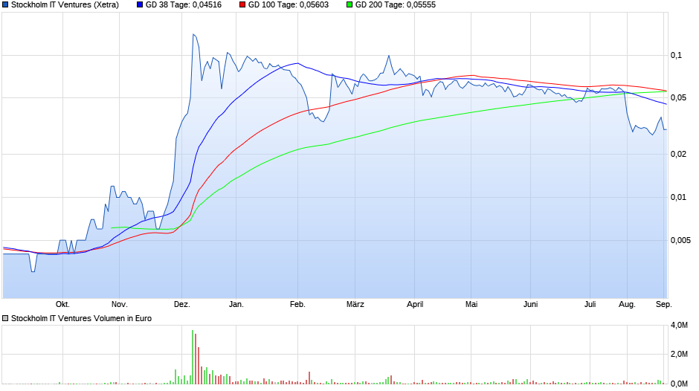Viewport: 699px width, 391px height.
Task: Click the 0,0M volume axis label
Action: coord(679,384)
